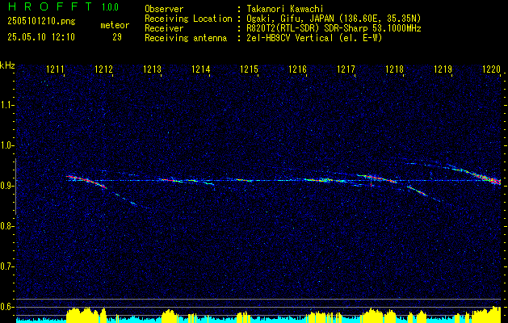Select the timestamp 25.05.10 12:10

41,37
